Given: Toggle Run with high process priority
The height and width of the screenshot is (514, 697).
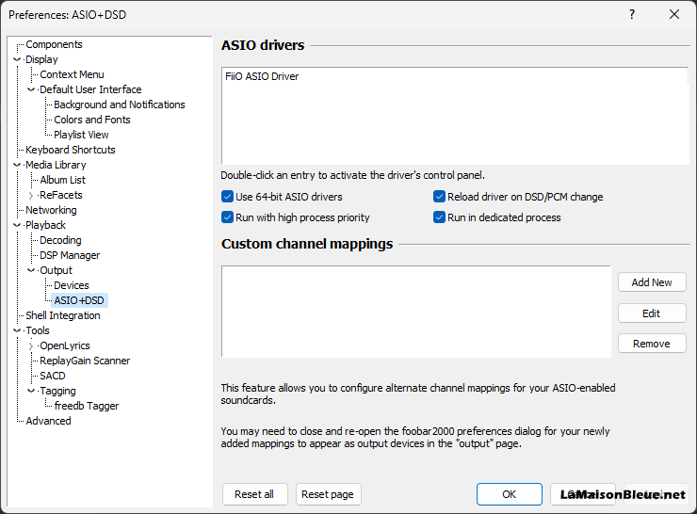Looking at the screenshot, I should (227, 217).
